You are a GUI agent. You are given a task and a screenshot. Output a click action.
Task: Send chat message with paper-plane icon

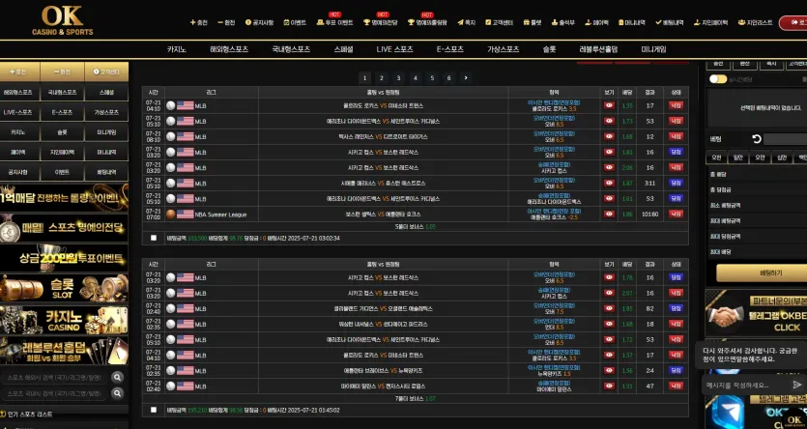coord(796,385)
